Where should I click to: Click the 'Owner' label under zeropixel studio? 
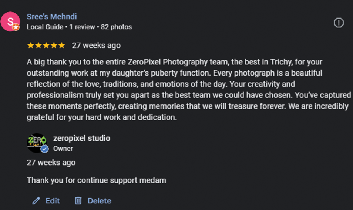point(63,149)
